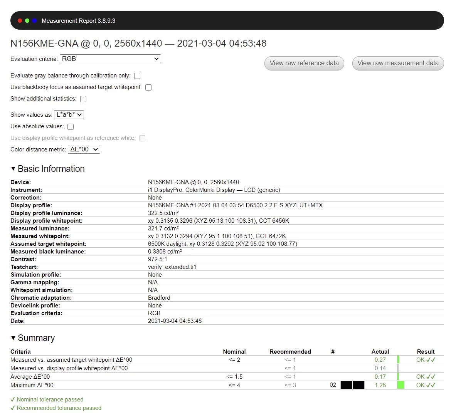Screen dimensions: 451x418
Task: Click the OK result in Average ΔE*00 row
Action: (426, 377)
